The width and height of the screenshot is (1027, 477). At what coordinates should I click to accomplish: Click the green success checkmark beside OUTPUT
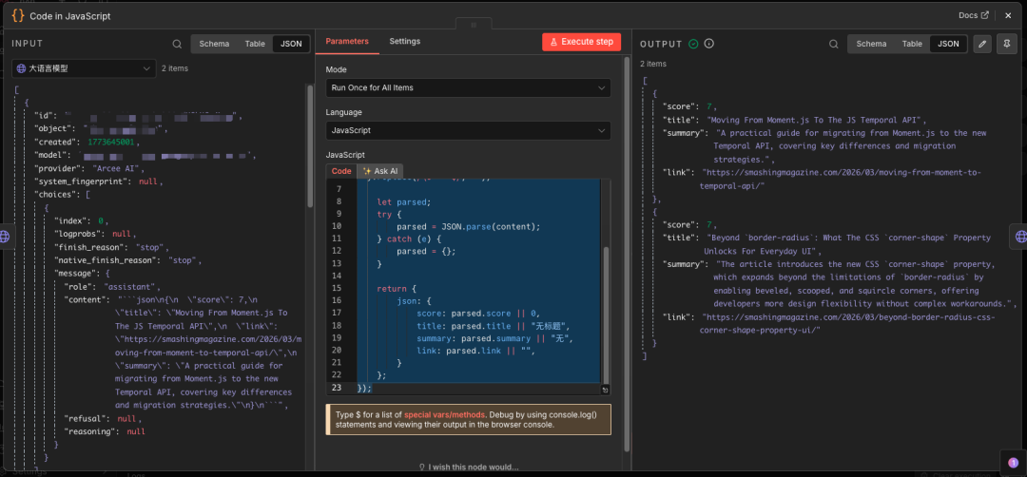[x=693, y=44]
